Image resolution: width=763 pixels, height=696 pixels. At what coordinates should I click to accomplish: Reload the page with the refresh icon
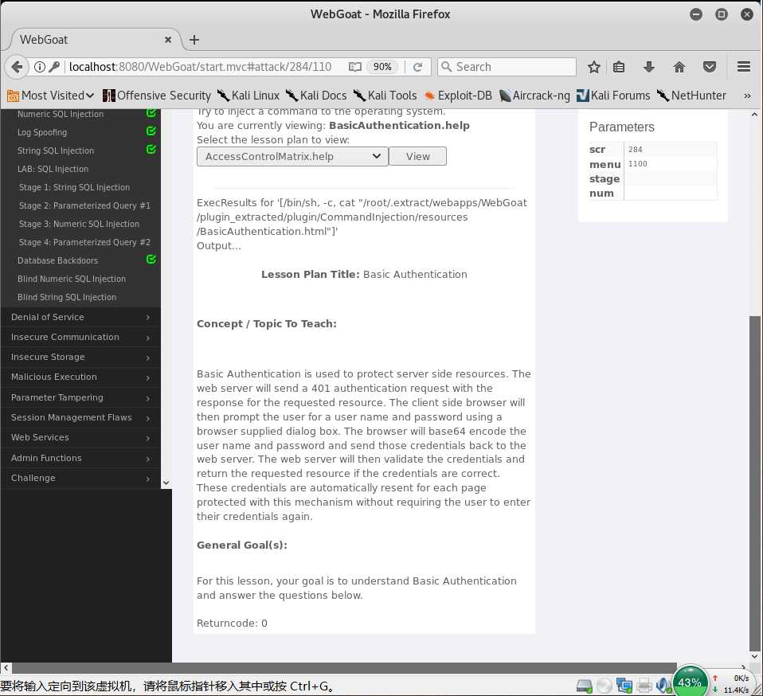[x=417, y=67]
